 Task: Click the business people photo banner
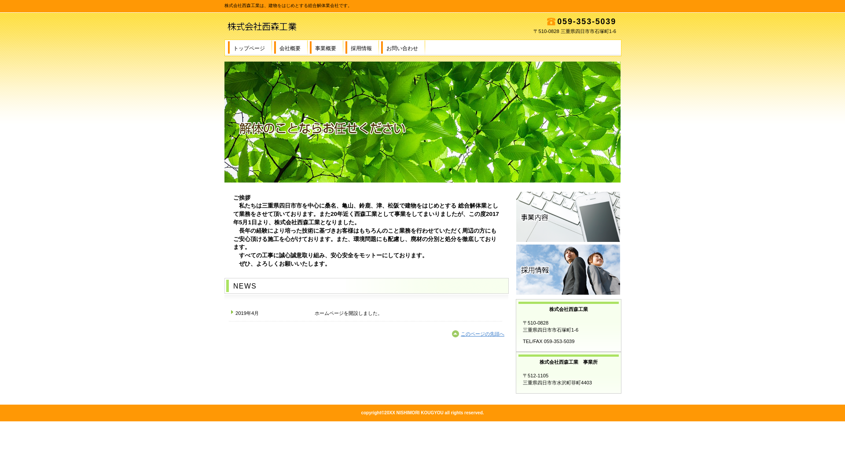(x=568, y=269)
